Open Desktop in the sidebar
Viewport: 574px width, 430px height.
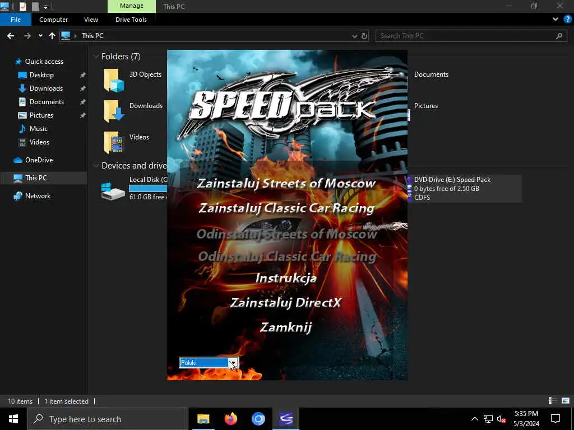[41, 75]
